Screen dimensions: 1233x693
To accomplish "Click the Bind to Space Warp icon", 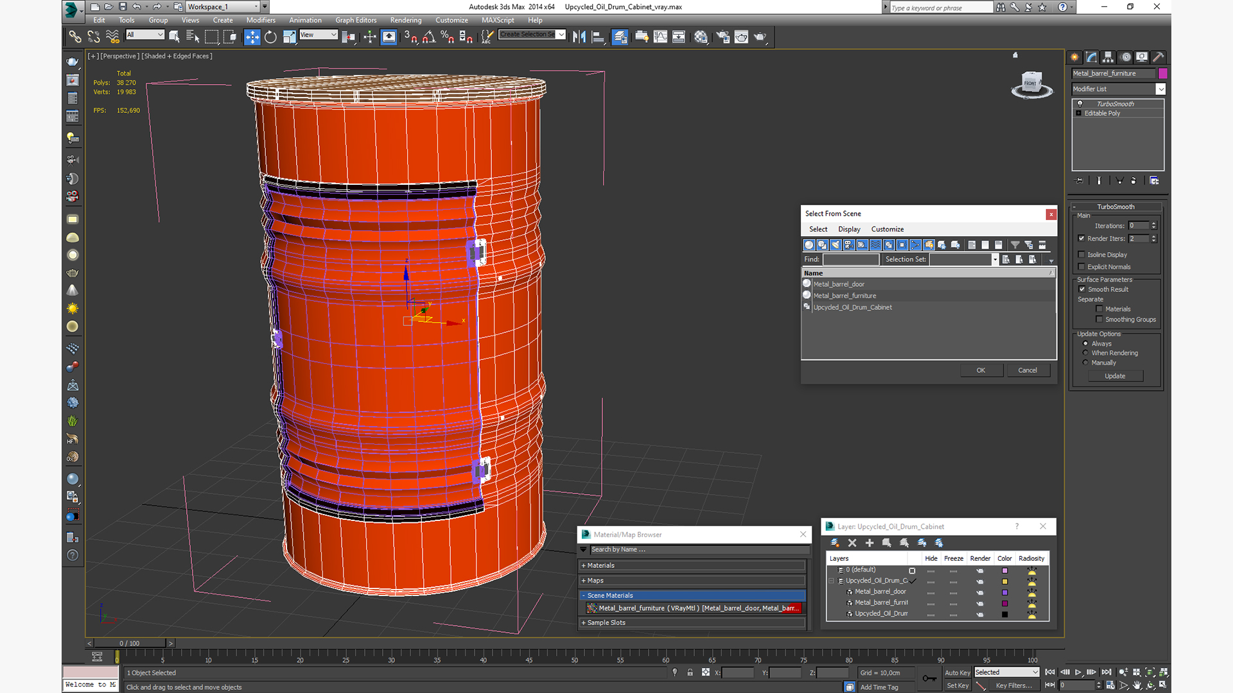I will coord(112,37).
